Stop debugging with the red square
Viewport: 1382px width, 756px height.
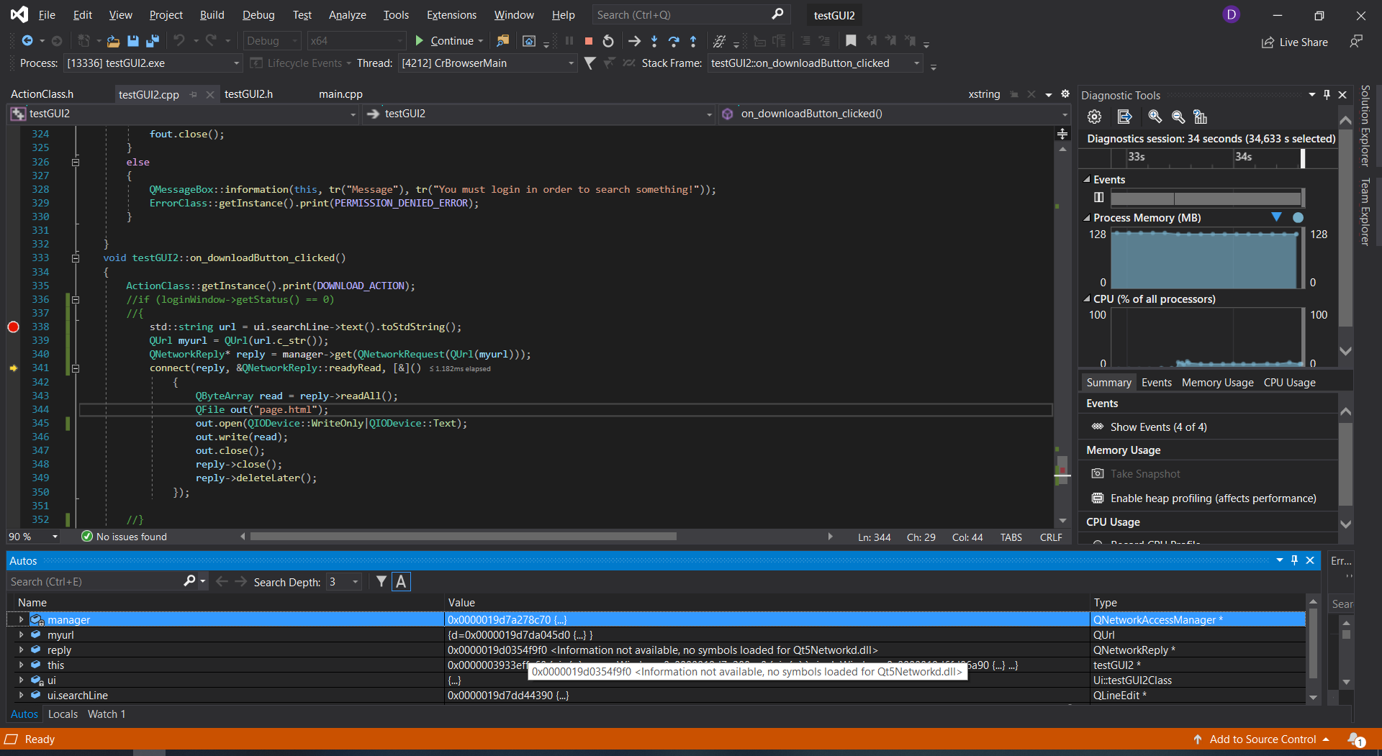click(x=588, y=41)
